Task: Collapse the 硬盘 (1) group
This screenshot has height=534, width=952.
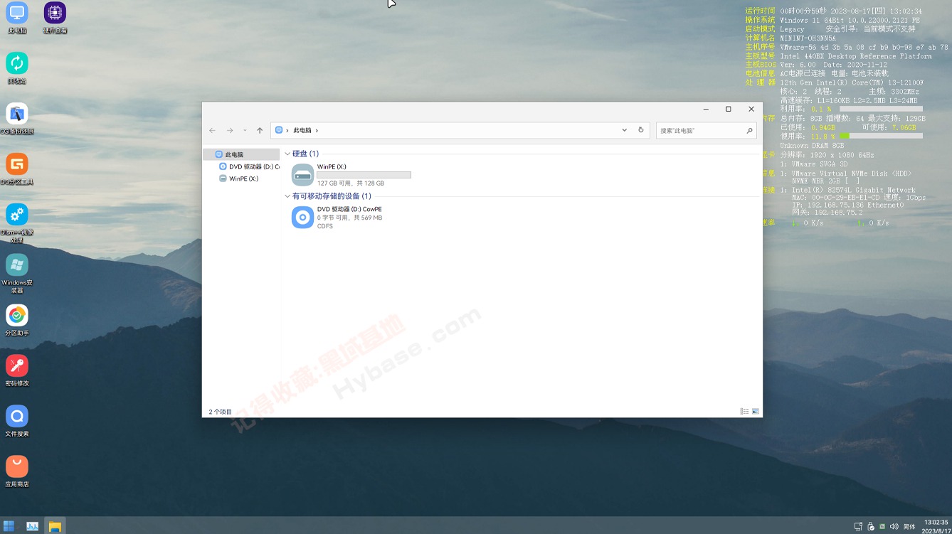Action: [x=287, y=154]
